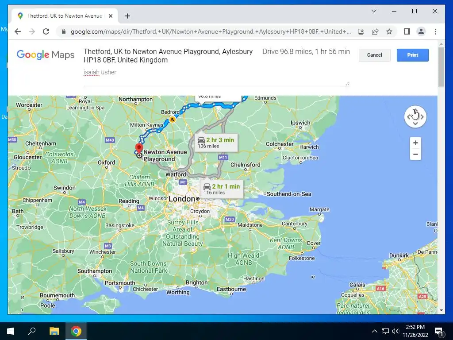Click the red Newton Avenue Playground destination pin

[x=139, y=148]
